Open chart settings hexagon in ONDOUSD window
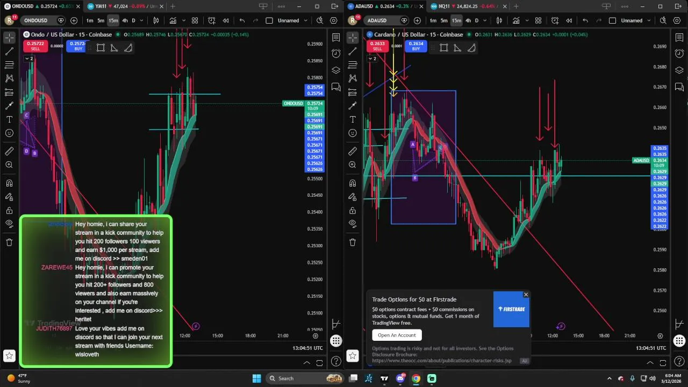This screenshot has width=688, height=387. [334, 20]
